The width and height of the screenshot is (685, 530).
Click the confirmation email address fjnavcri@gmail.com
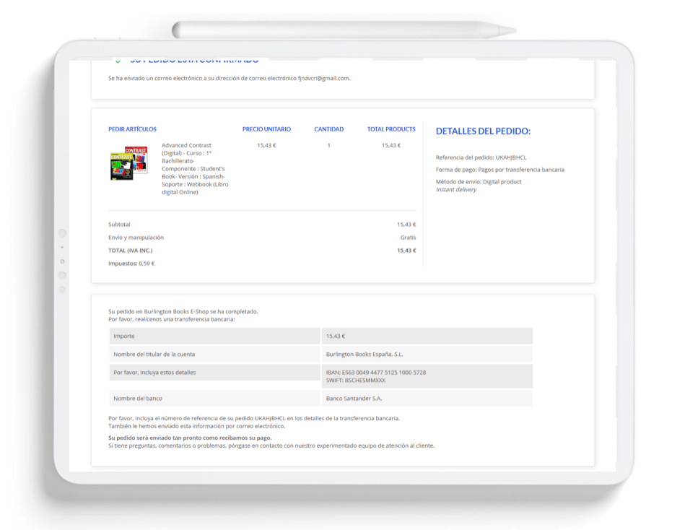323,78
